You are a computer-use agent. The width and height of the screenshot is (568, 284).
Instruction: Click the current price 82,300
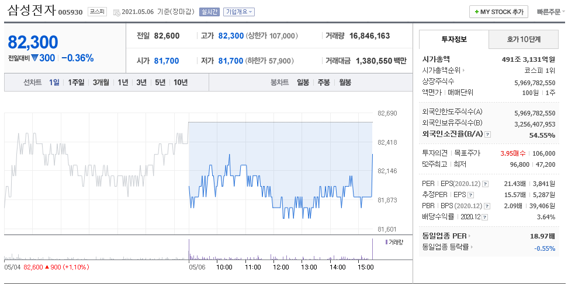(x=33, y=42)
